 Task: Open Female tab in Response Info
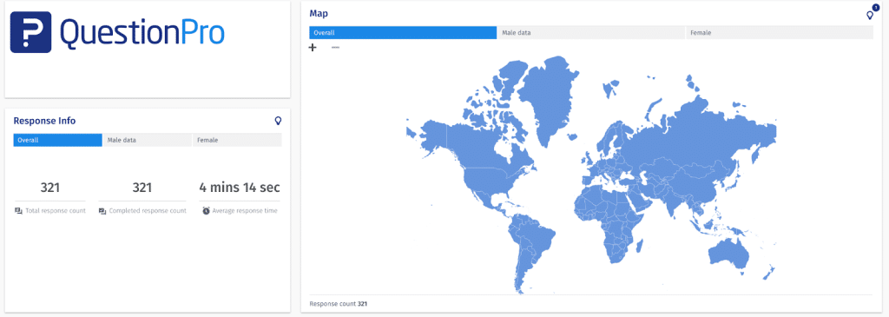point(237,140)
